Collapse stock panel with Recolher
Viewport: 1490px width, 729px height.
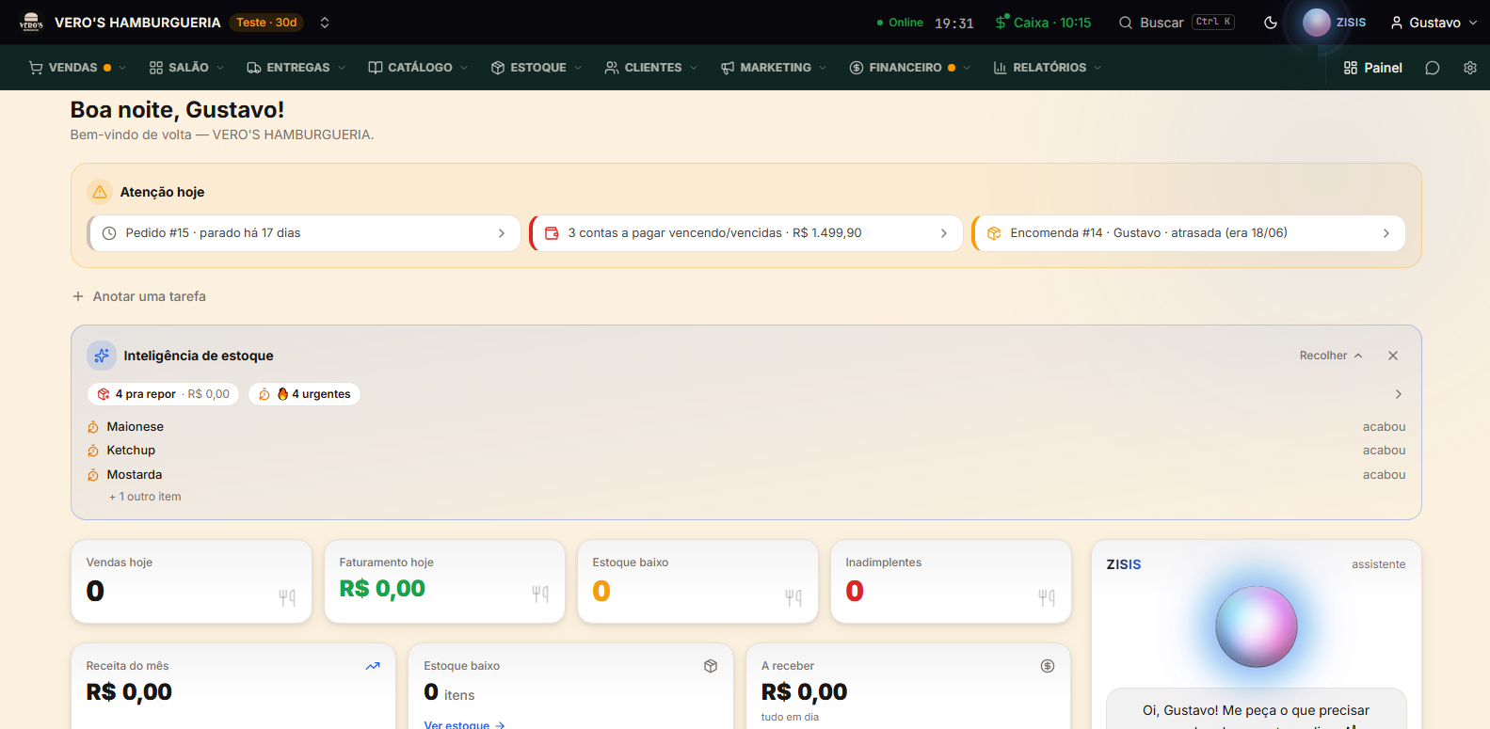click(1331, 356)
